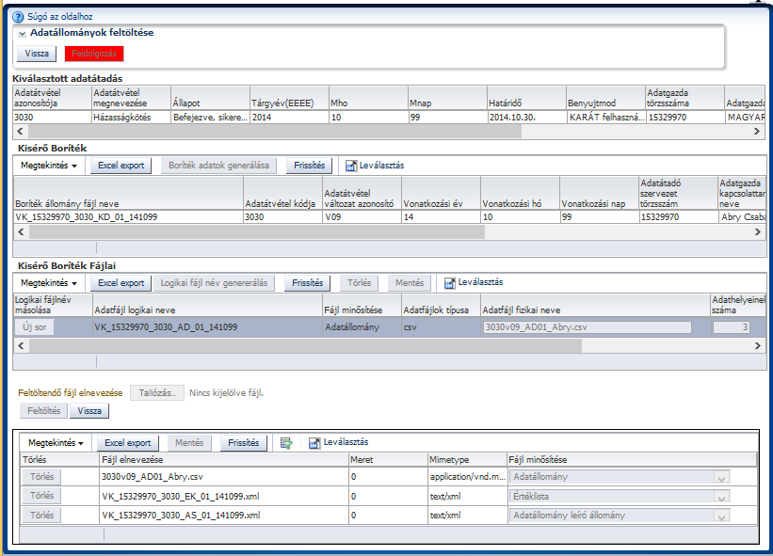Click Frissítés in Kisérő Boríték Fájlai toolbar
This screenshot has width=773, height=556.
[x=308, y=282]
